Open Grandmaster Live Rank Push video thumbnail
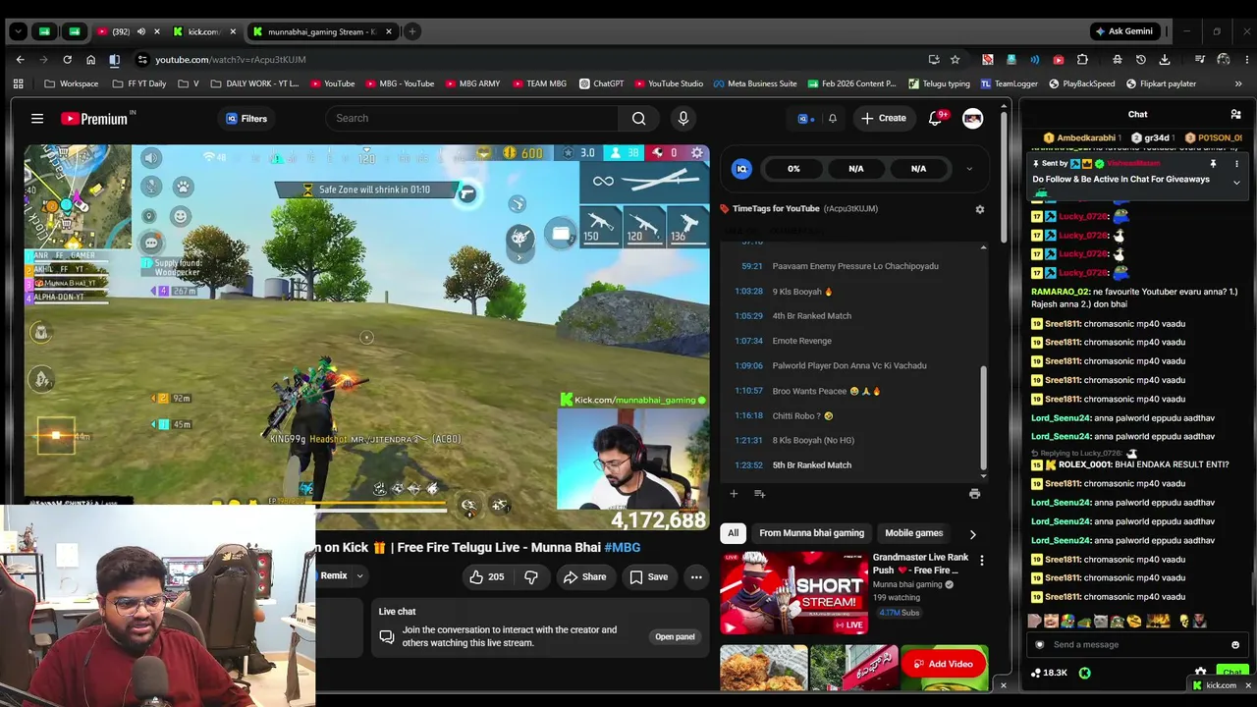1257x707 pixels. (x=793, y=594)
